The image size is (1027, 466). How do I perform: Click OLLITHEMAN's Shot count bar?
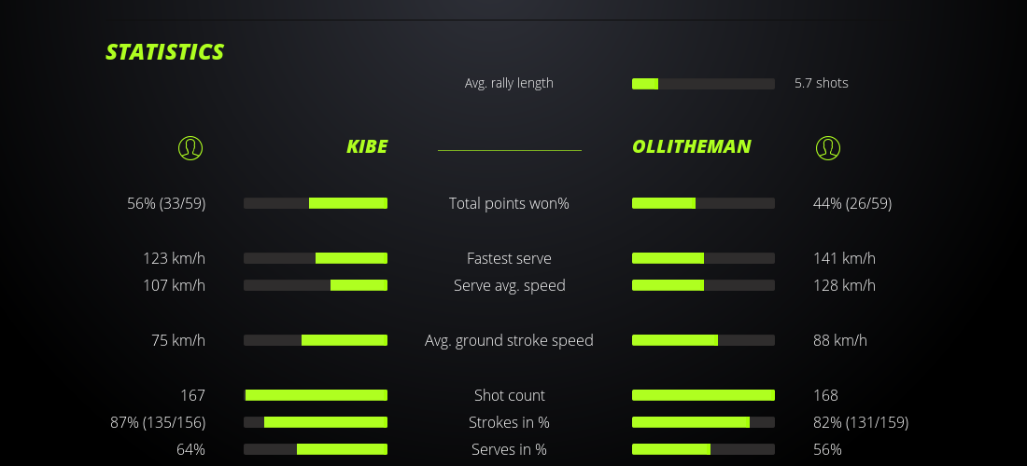[x=703, y=395]
